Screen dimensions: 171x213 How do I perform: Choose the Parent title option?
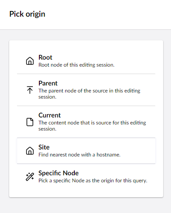point(48,83)
